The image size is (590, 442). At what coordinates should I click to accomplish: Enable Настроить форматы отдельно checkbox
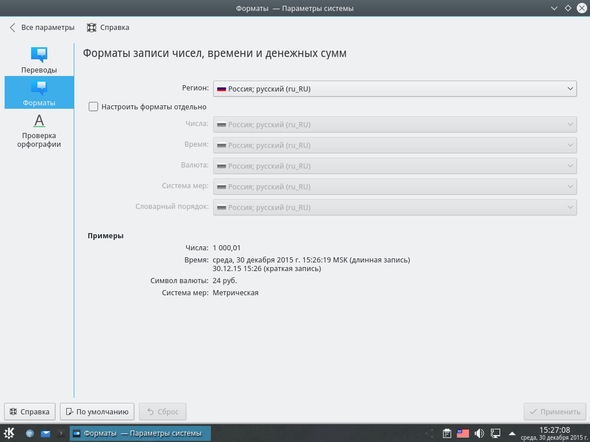[x=93, y=106]
